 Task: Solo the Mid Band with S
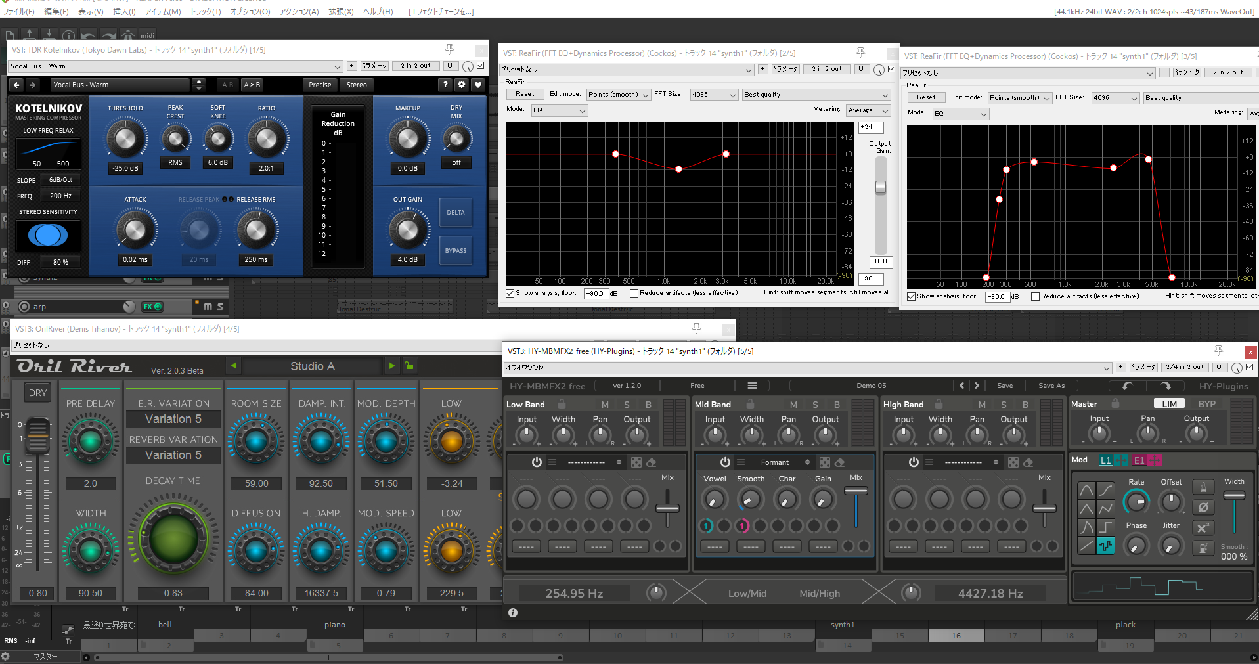tap(815, 405)
